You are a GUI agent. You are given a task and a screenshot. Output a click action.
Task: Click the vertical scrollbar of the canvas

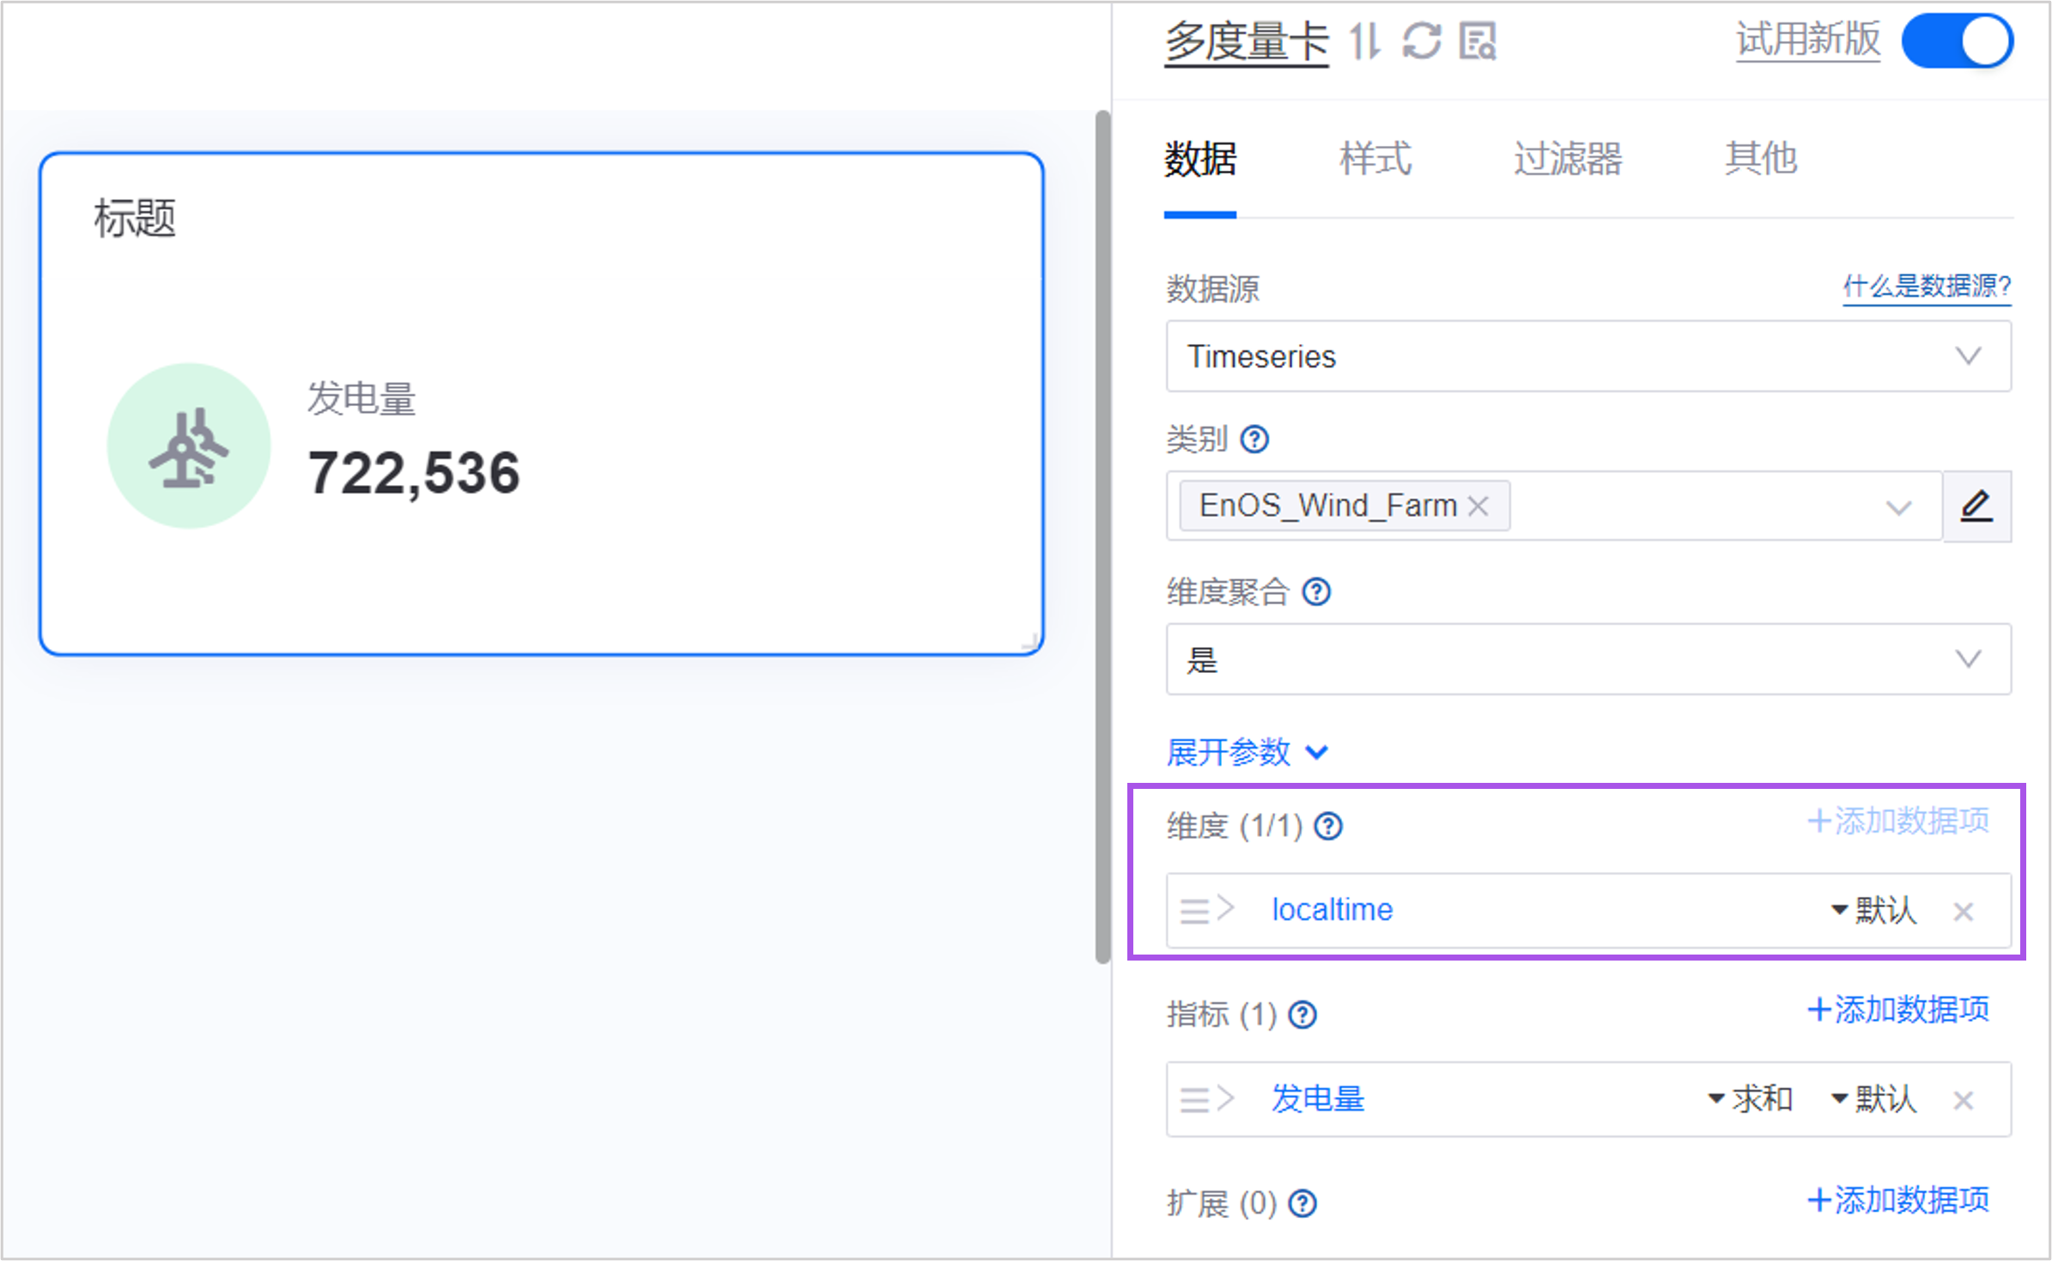pyautogui.click(x=1102, y=537)
